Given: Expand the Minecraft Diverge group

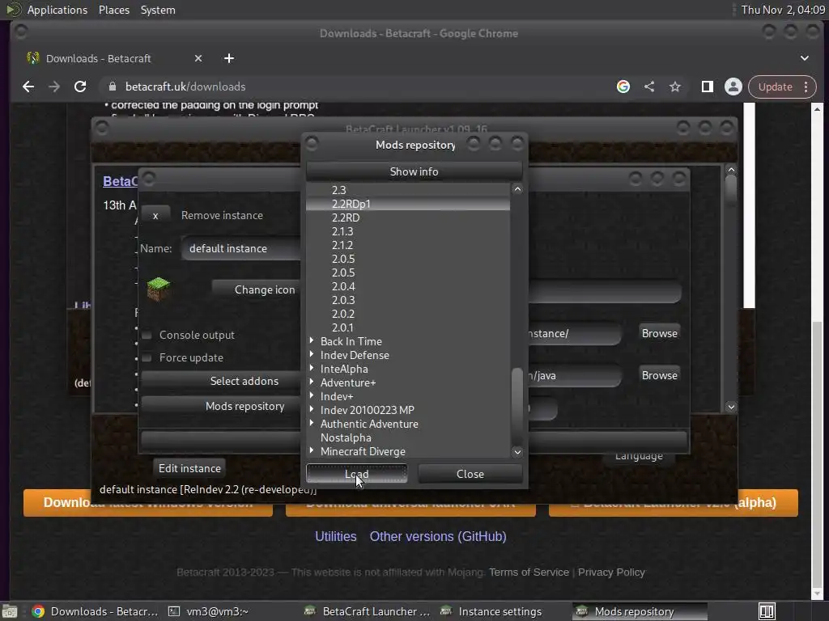Looking at the screenshot, I should pos(312,451).
